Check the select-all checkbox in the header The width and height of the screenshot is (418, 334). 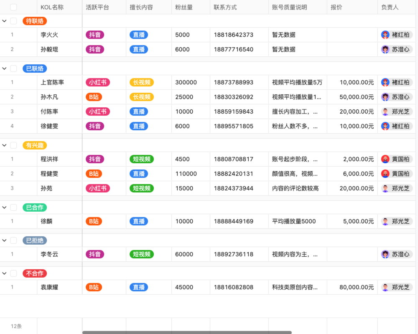point(14,7)
